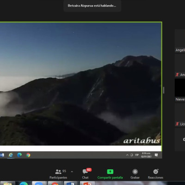Image resolution: width=185 pixels, height=185 pixels.
Task: Open Internet Explorer in shared taskbar
Action: click(x=11, y=155)
